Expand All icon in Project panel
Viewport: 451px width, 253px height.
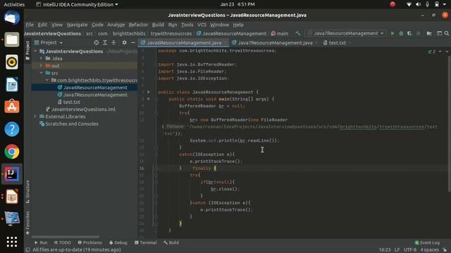(x=105, y=43)
